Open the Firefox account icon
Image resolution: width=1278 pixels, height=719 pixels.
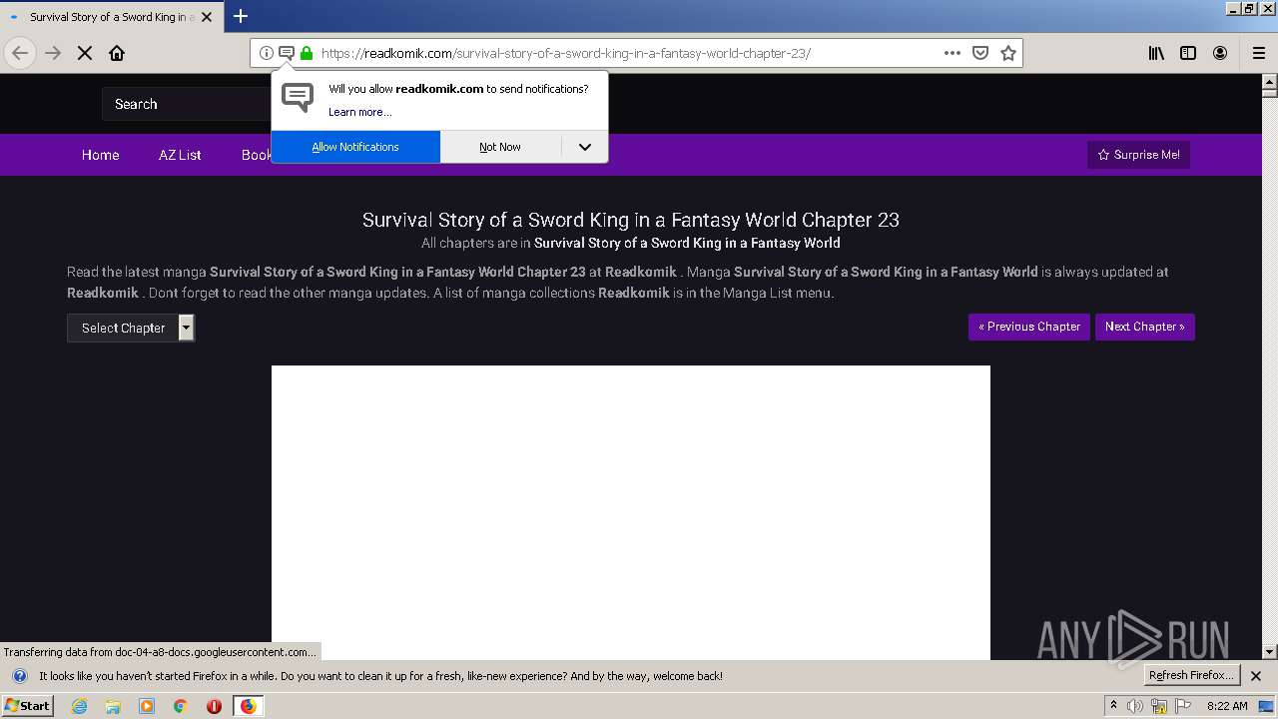[x=1220, y=53]
